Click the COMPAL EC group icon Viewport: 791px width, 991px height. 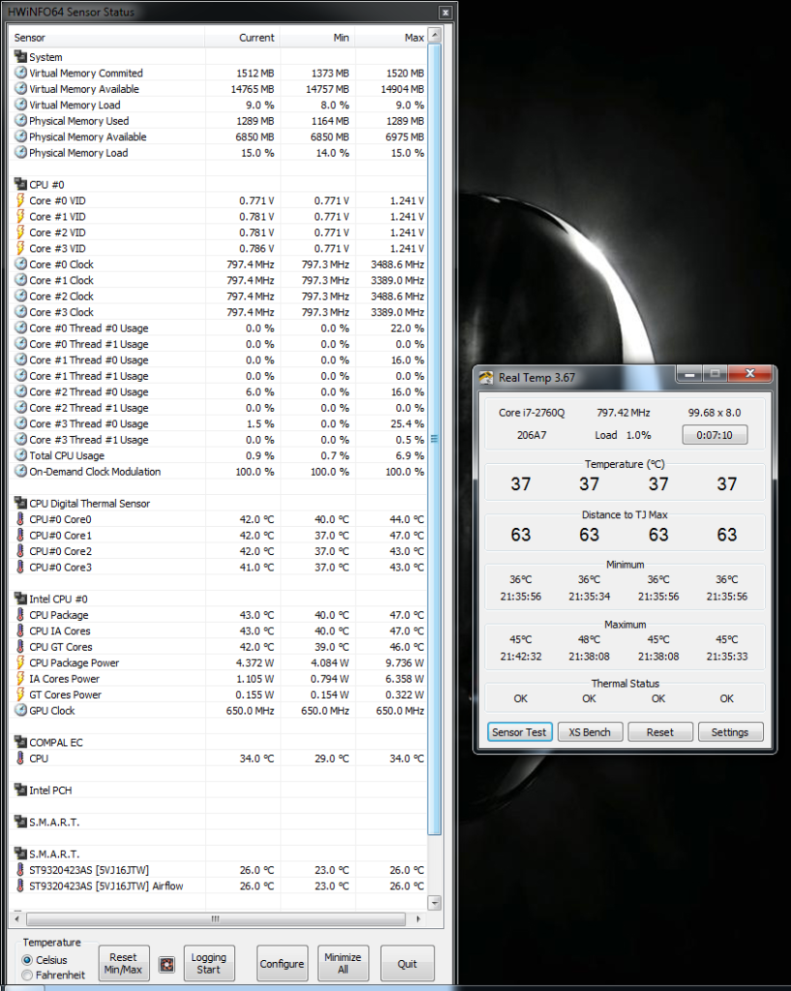(x=21, y=742)
